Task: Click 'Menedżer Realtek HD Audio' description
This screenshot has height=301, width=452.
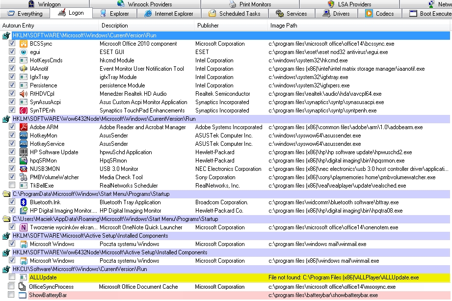Action: [133, 94]
